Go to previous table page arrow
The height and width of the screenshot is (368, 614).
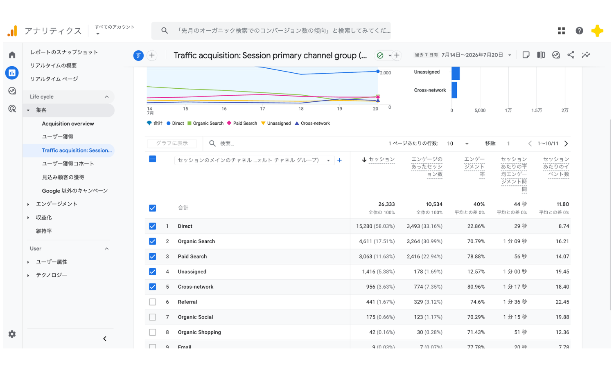pyautogui.click(x=530, y=144)
